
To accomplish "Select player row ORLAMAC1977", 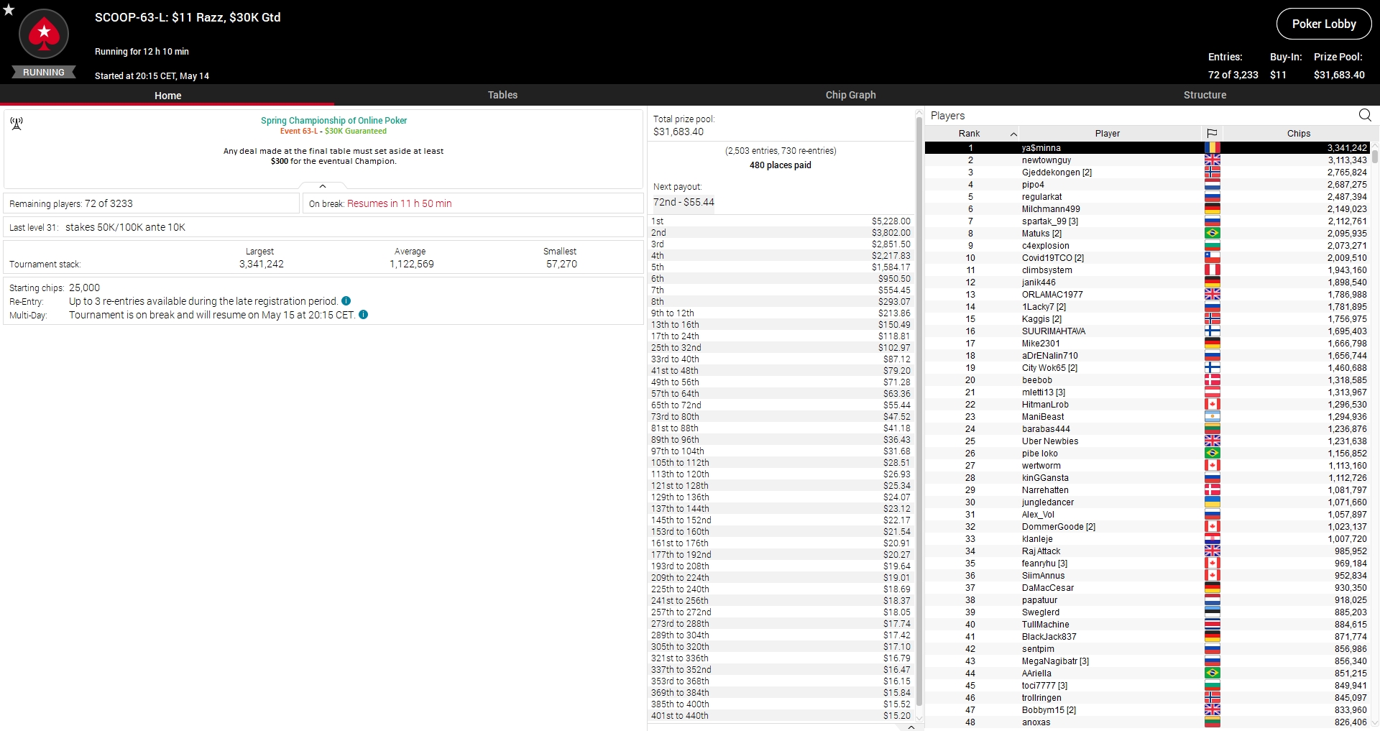I will tap(1147, 295).
